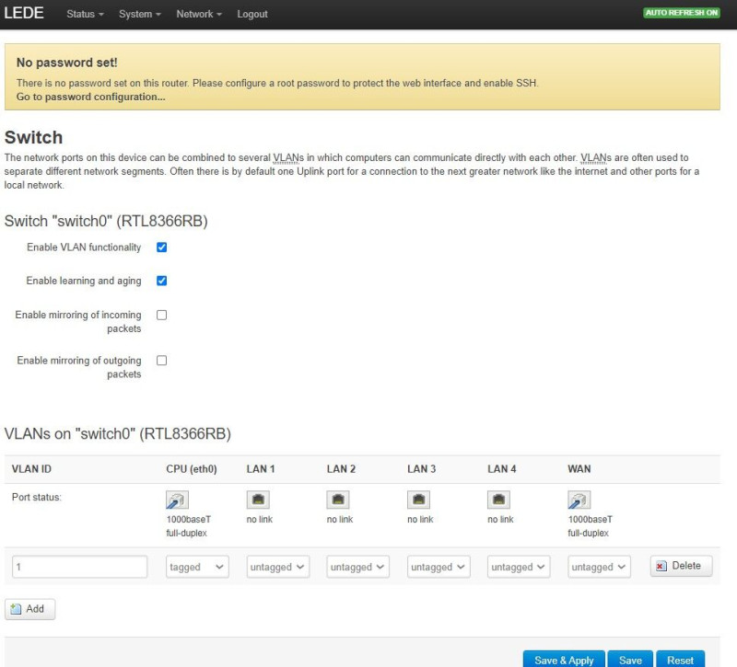Toggle Enable learning and aging checkbox
The height and width of the screenshot is (667, 737).
pyautogui.click(x=162, y=281)
